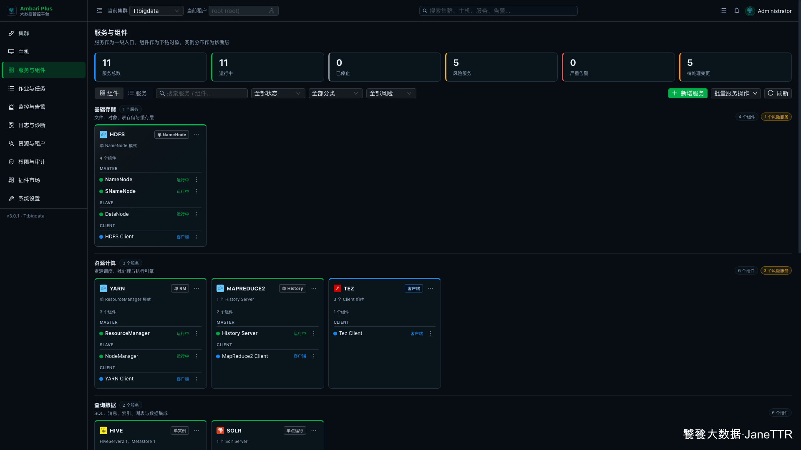Go to 集群 in the sidebar
801x450 pixels.
44,33
